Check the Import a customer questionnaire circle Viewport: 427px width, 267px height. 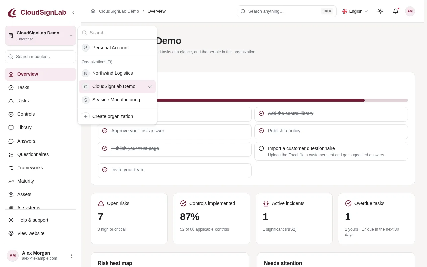pyautogui.click(x=261, y=148)
